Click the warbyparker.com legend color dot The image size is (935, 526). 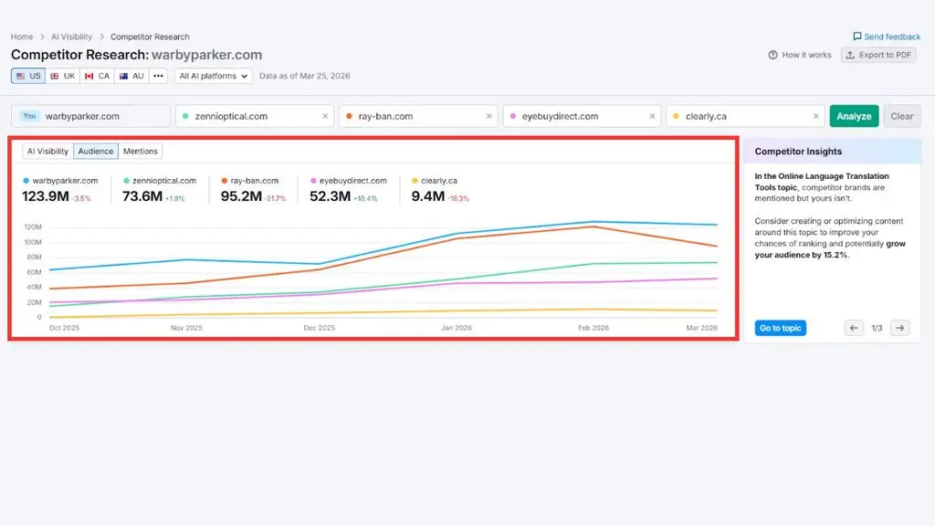tap(26, 181)
